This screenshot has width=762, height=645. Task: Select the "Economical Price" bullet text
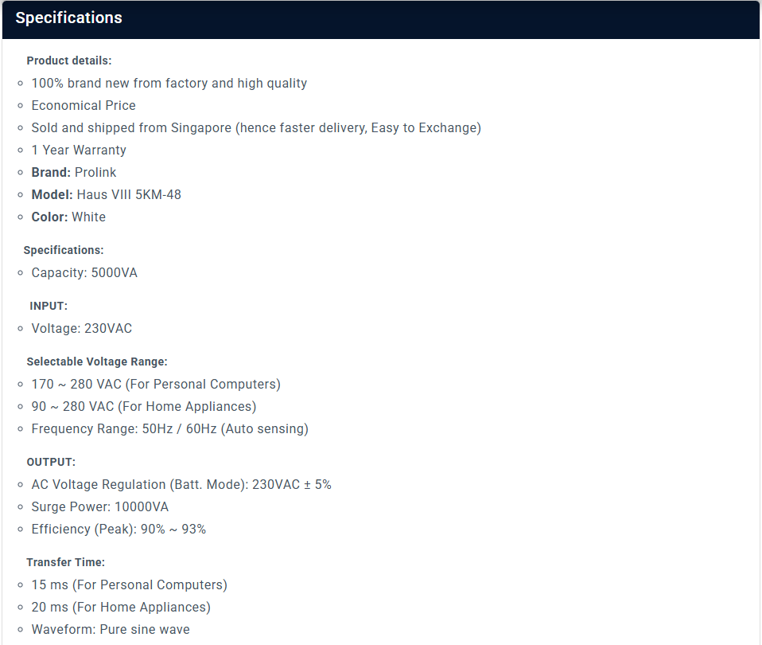84,105
